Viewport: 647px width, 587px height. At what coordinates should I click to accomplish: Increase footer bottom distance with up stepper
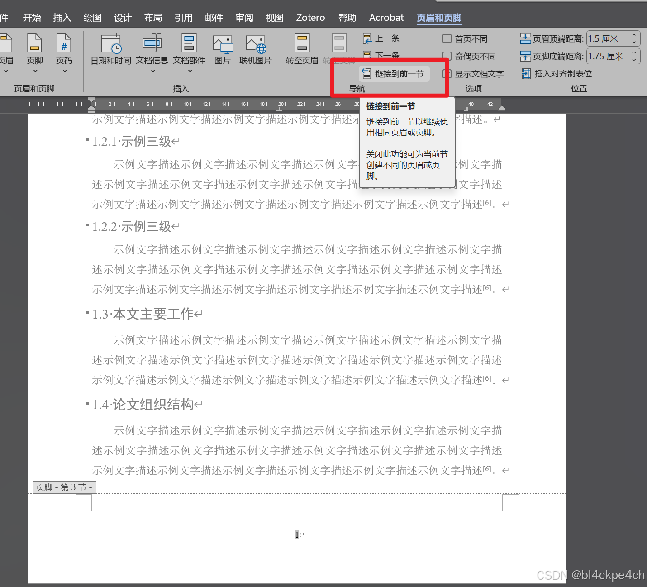[634, 52]
